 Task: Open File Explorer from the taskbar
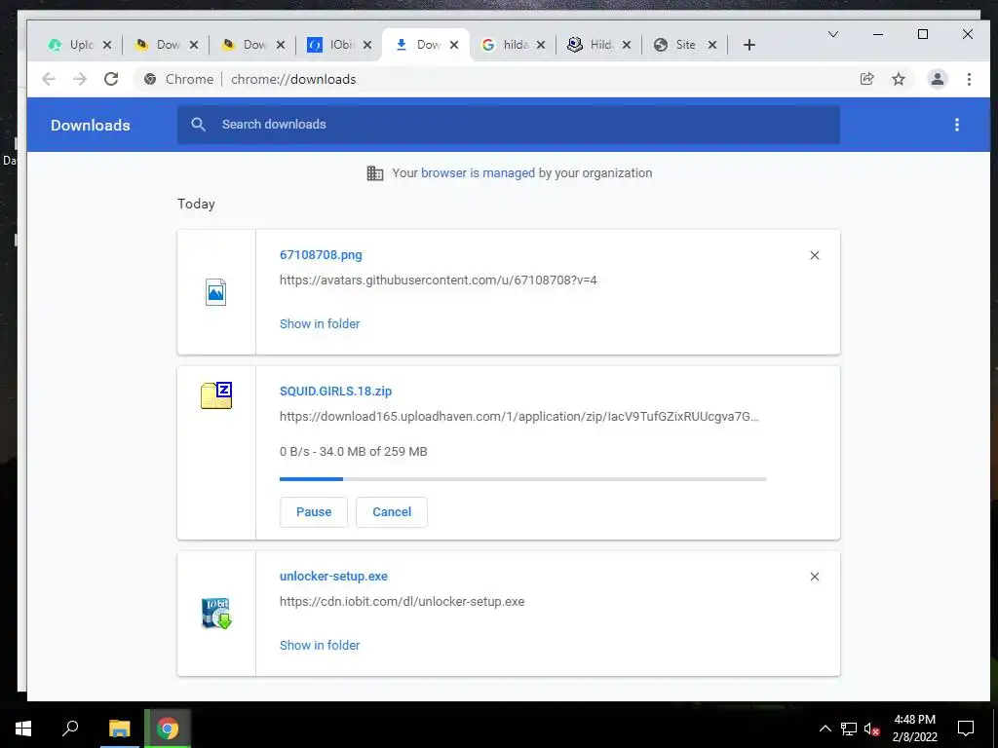pyautogui.click(x=119, y=729)
